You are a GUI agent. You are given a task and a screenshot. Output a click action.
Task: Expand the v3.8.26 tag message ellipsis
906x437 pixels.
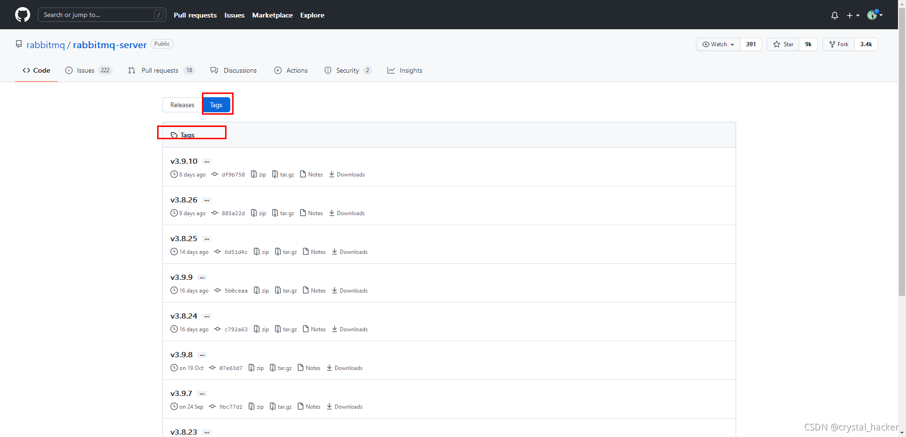[207, 201]
